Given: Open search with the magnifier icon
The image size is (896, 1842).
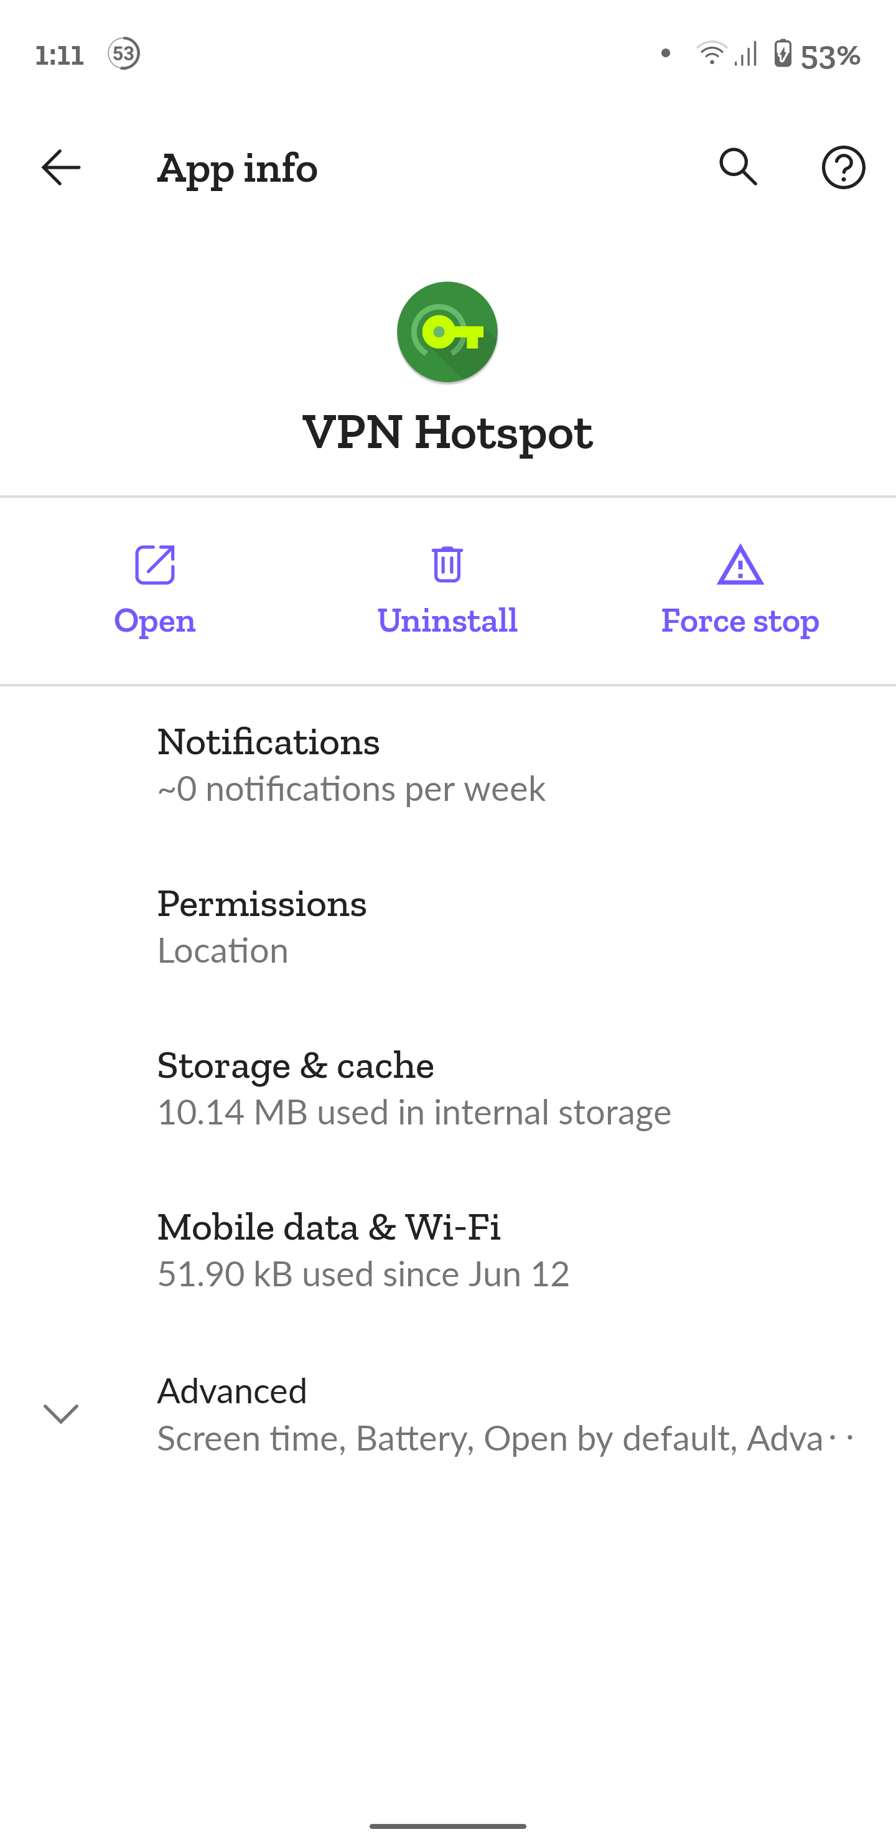Looking at the screenshot, I should click(x=738, y=168).
